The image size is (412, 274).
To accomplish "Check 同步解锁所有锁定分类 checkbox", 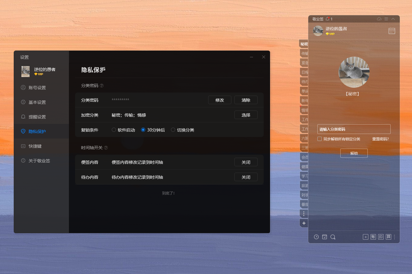I will pos(320,139).
